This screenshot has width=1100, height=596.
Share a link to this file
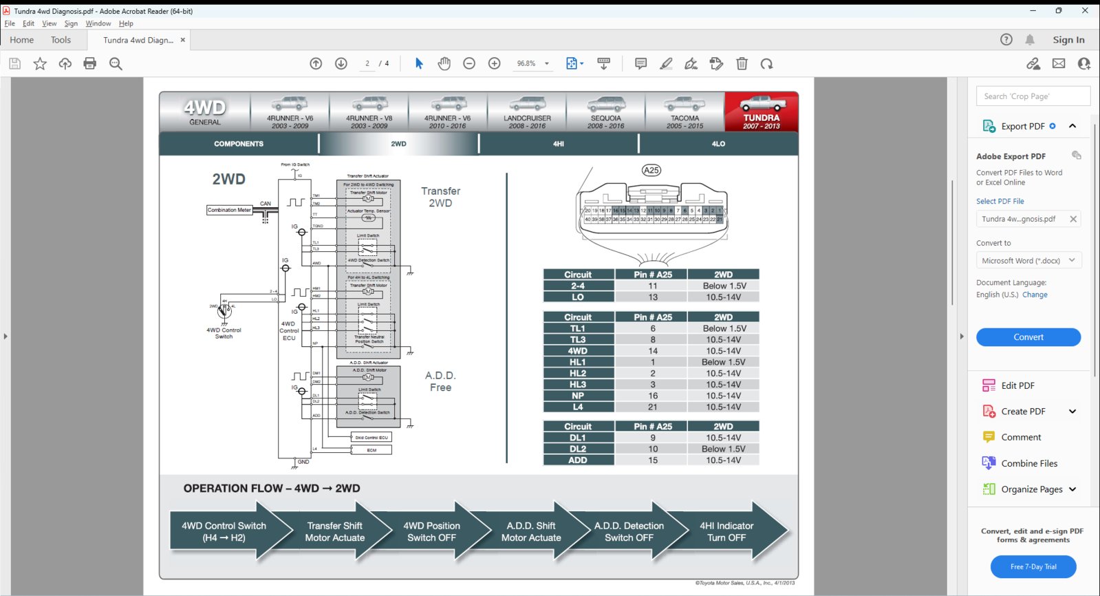[x=1033, y=64]
